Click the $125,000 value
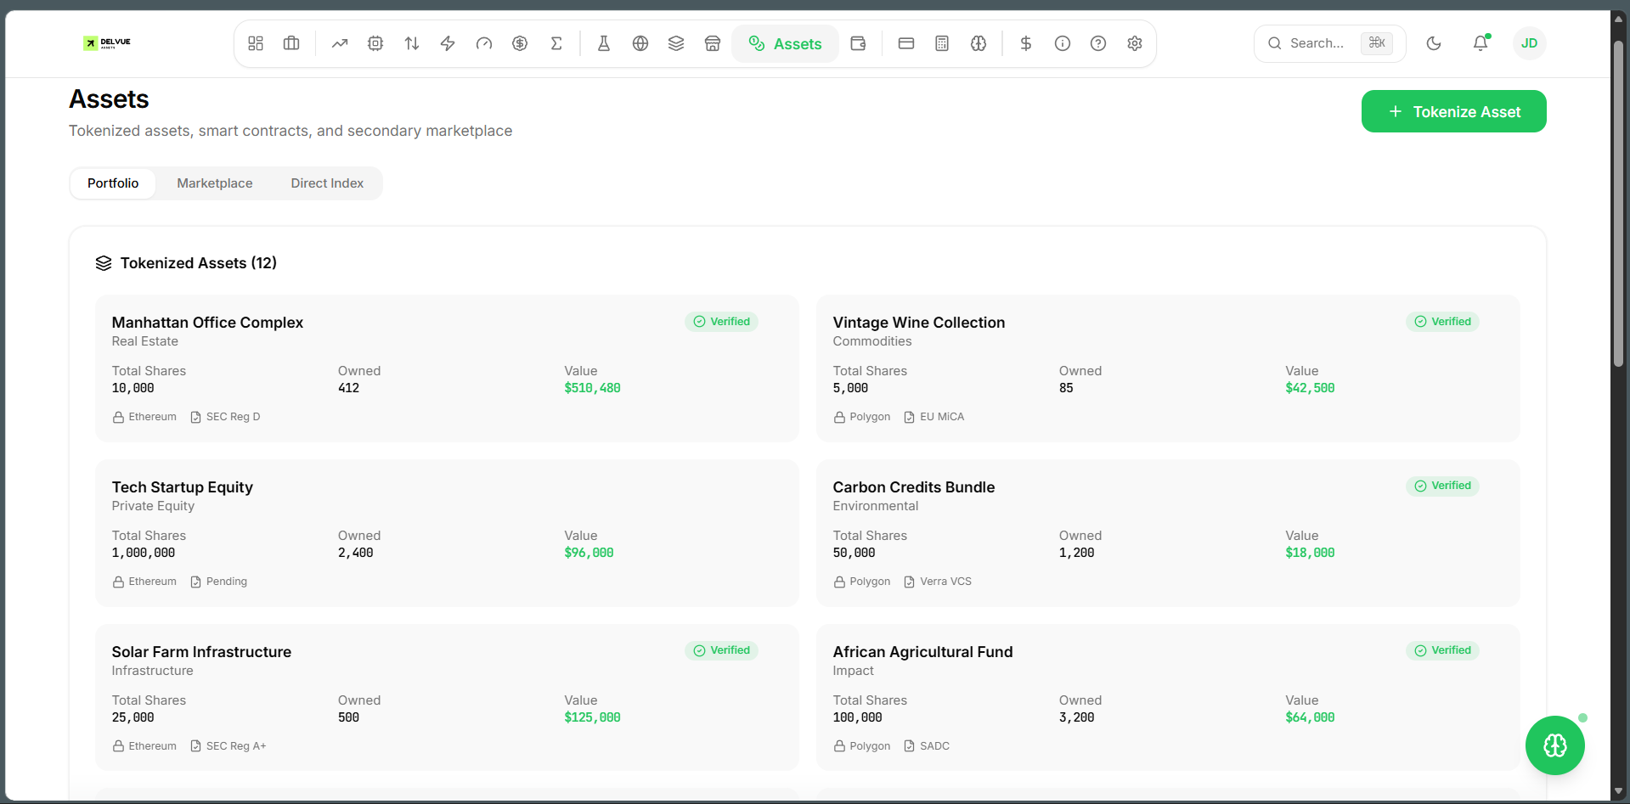Viewport: 1630px width, 804px height. coord(592,717)
